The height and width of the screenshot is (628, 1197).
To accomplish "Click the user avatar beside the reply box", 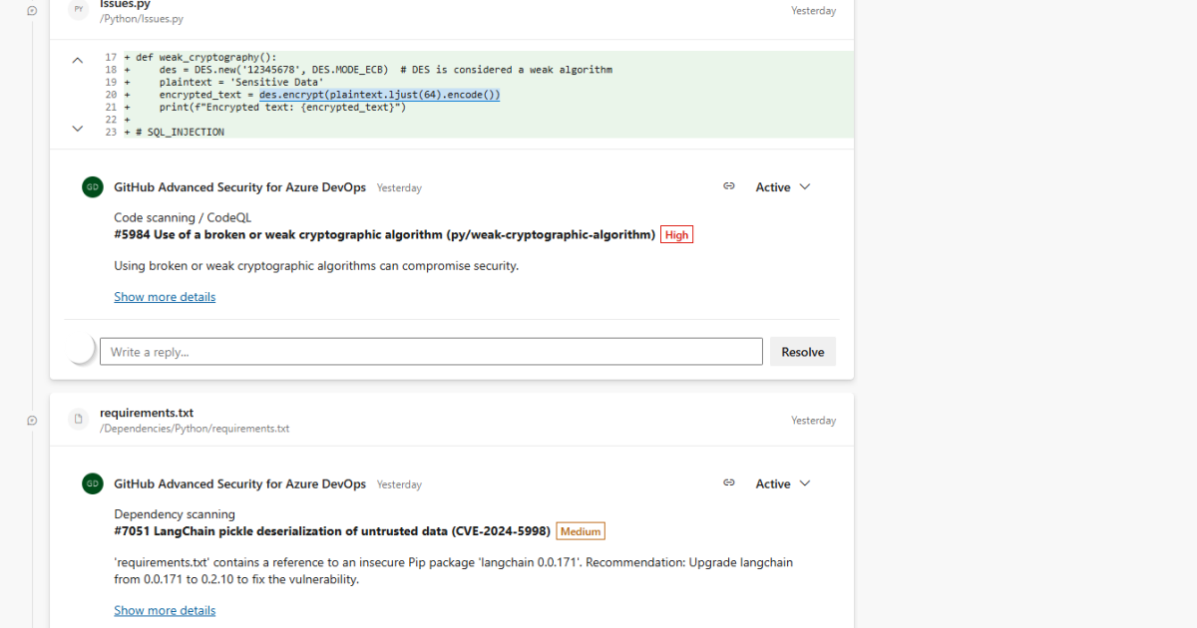I will pos(81,349).
